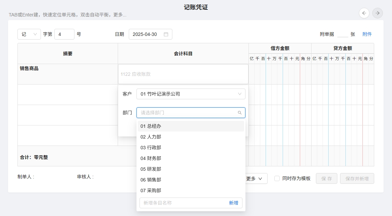Click the previous voucher arrow icon
Image resolution: width=392 pixels, height=216 pixels.
click(x=364, y=13)
